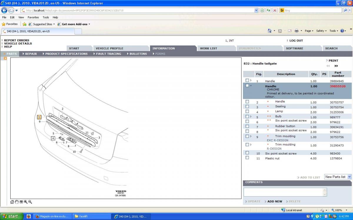Check the box for Sealing 30753754
The height and width of the screenshot is (220, 353).
point(247,106)
